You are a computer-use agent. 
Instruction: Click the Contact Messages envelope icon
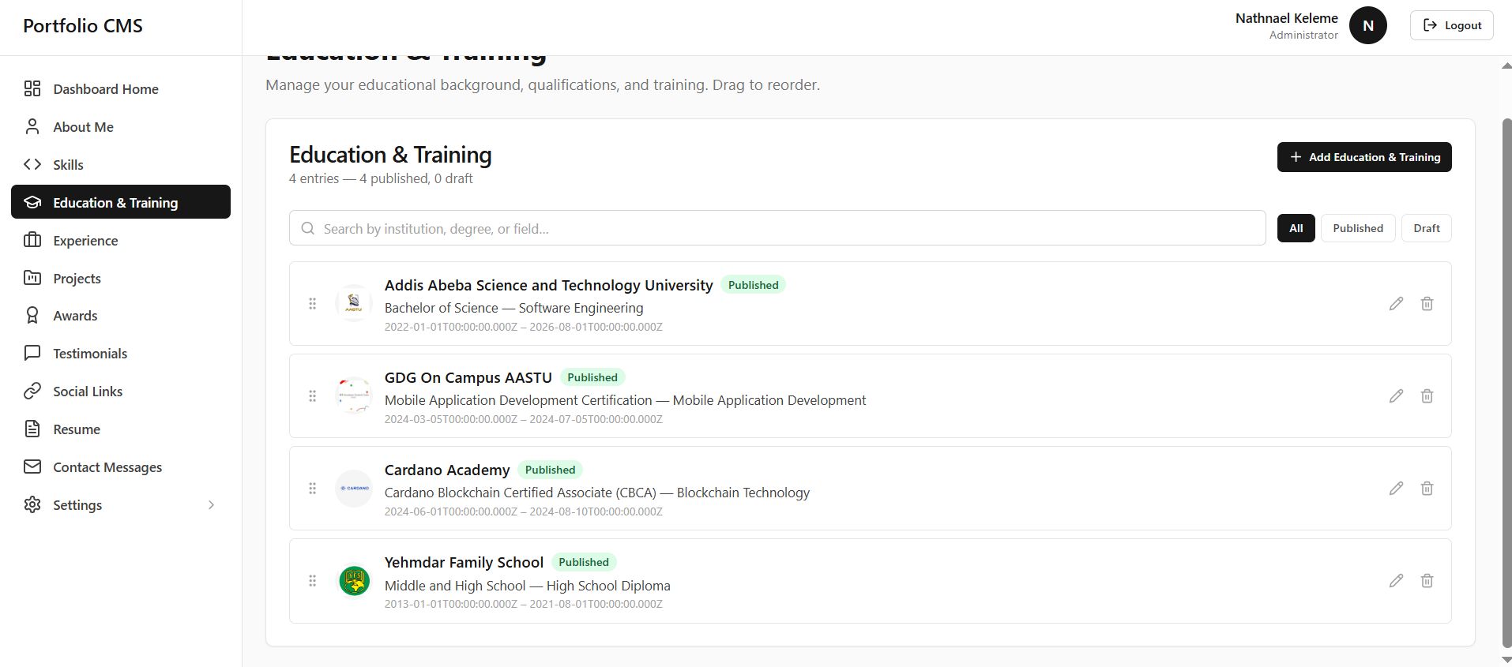[32, 467]
